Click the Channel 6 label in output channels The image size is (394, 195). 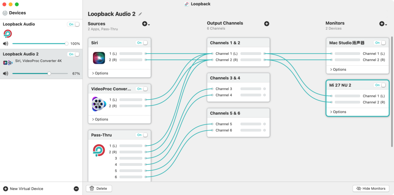(x=224, y=130)
